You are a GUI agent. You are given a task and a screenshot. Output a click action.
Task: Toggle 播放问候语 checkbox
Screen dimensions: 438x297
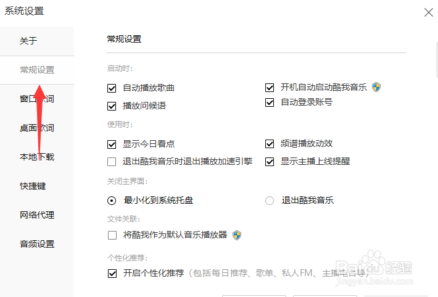pos(112,106)
